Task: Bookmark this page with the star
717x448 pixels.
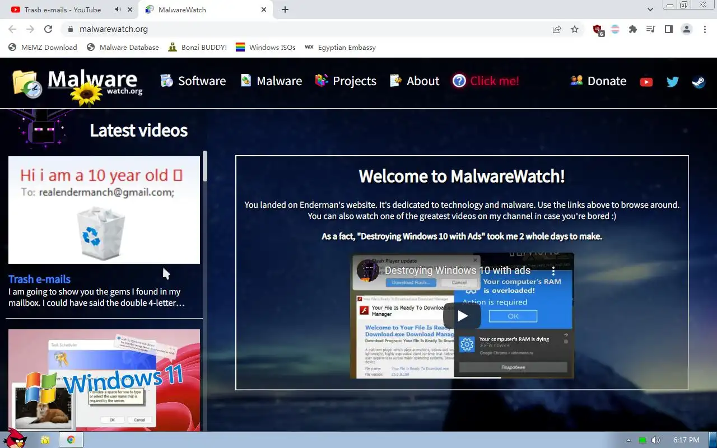Action: pos(575,29)
